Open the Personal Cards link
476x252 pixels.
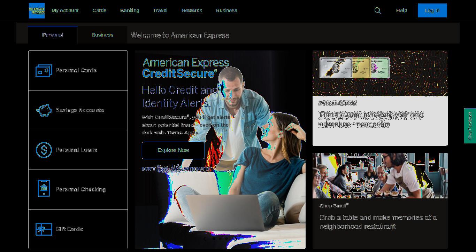[76, 70]
